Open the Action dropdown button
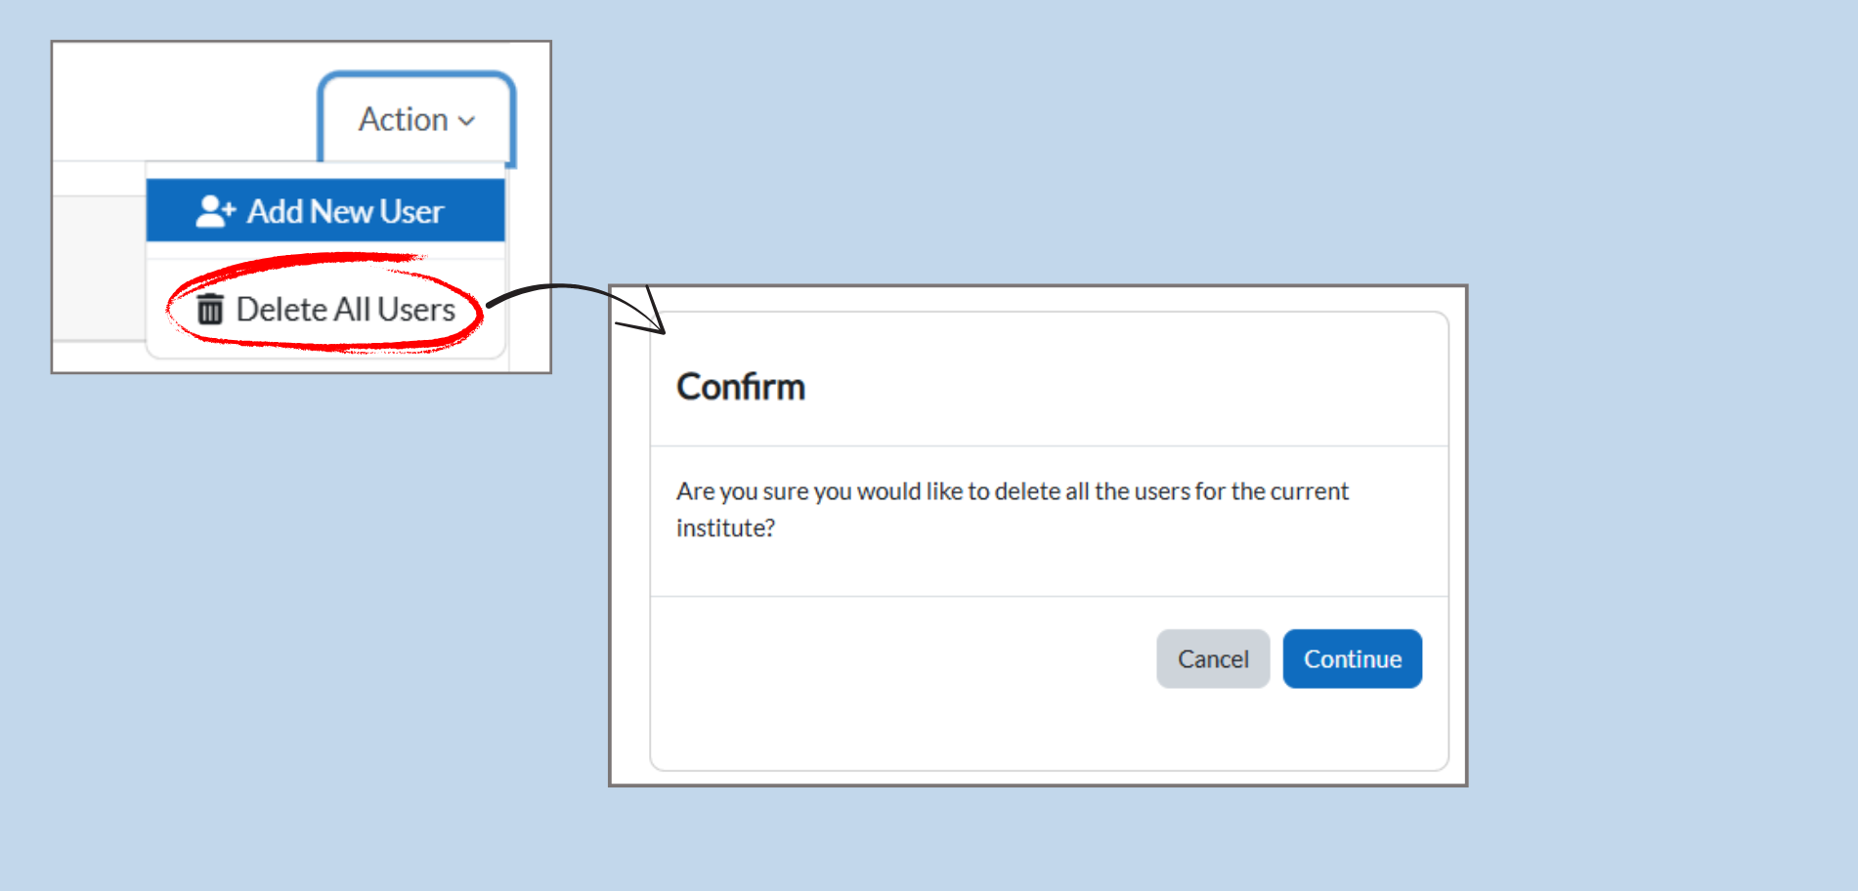 point(415,119)
